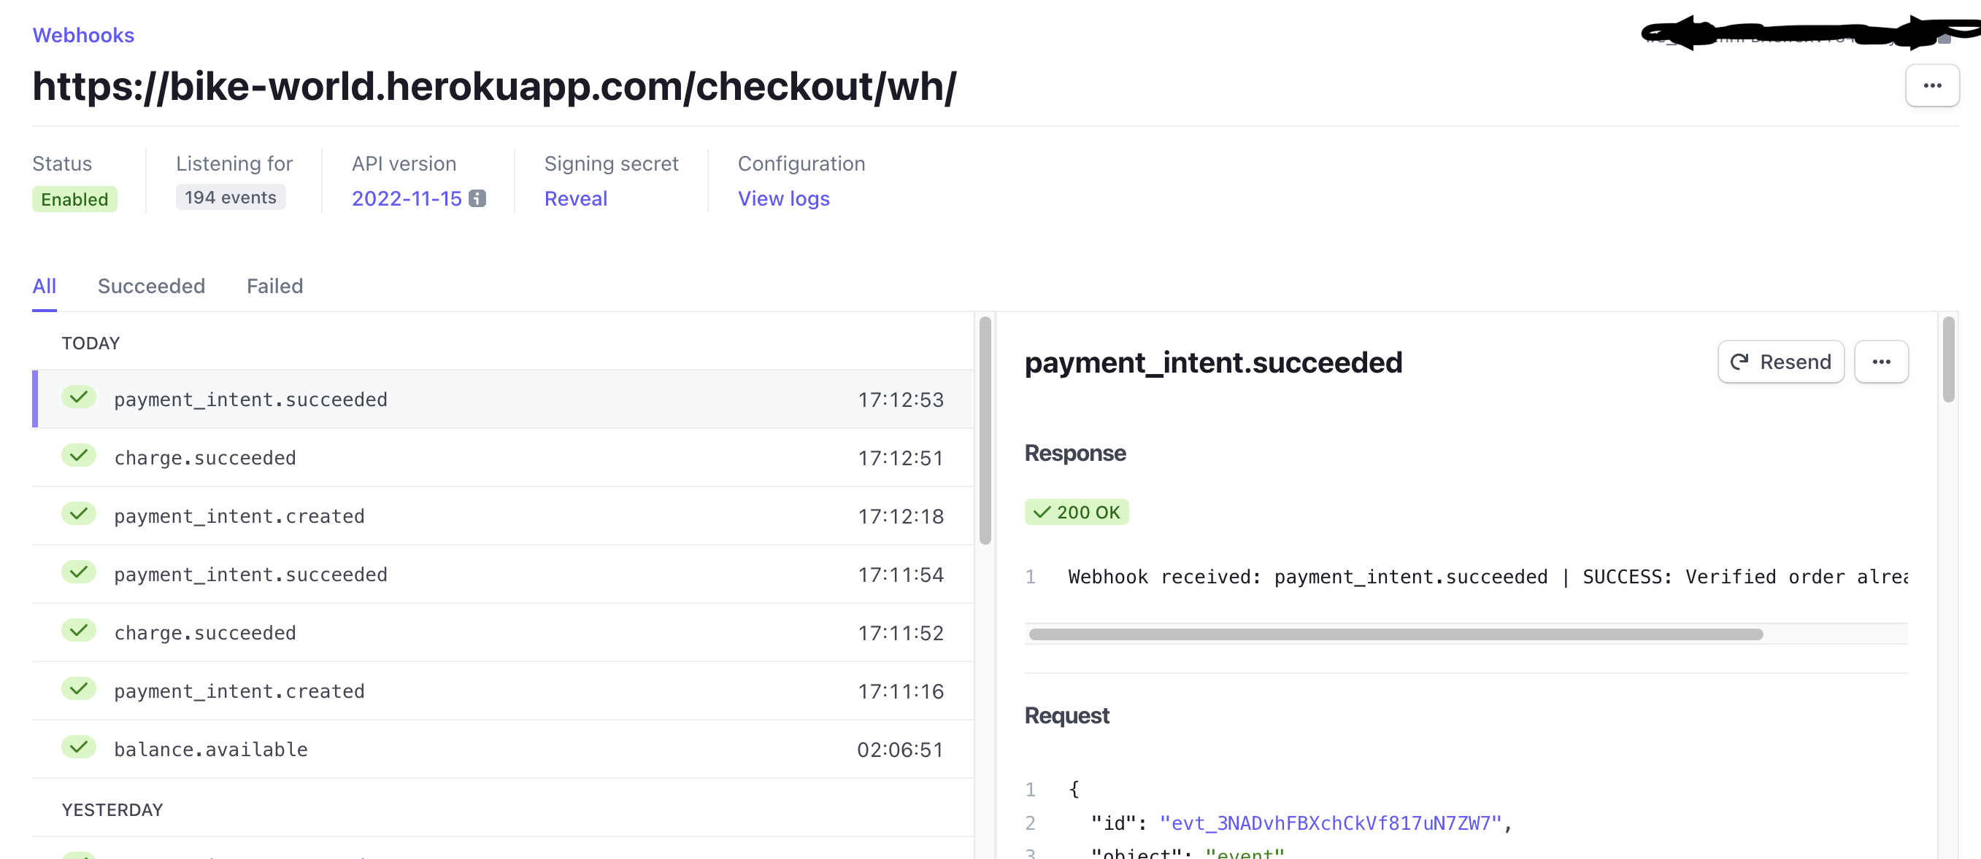
Task: Click the 194 events badge
Action: 231,198
